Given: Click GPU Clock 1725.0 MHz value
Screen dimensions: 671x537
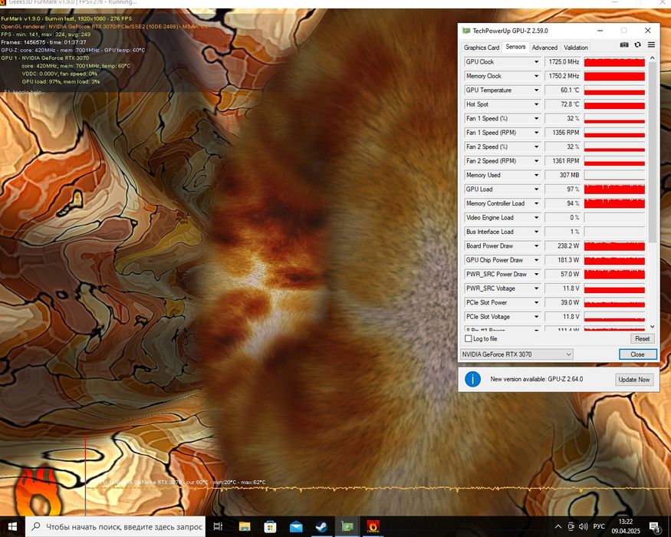Looking at the screenshot, I should click(x=562, y=62).
